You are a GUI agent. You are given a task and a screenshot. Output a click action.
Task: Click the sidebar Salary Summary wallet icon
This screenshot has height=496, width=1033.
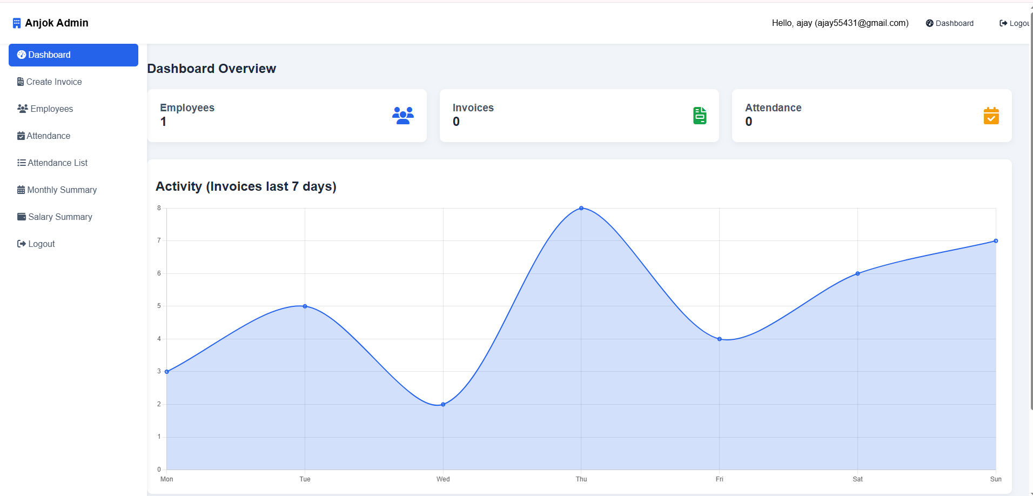(22, 217)
